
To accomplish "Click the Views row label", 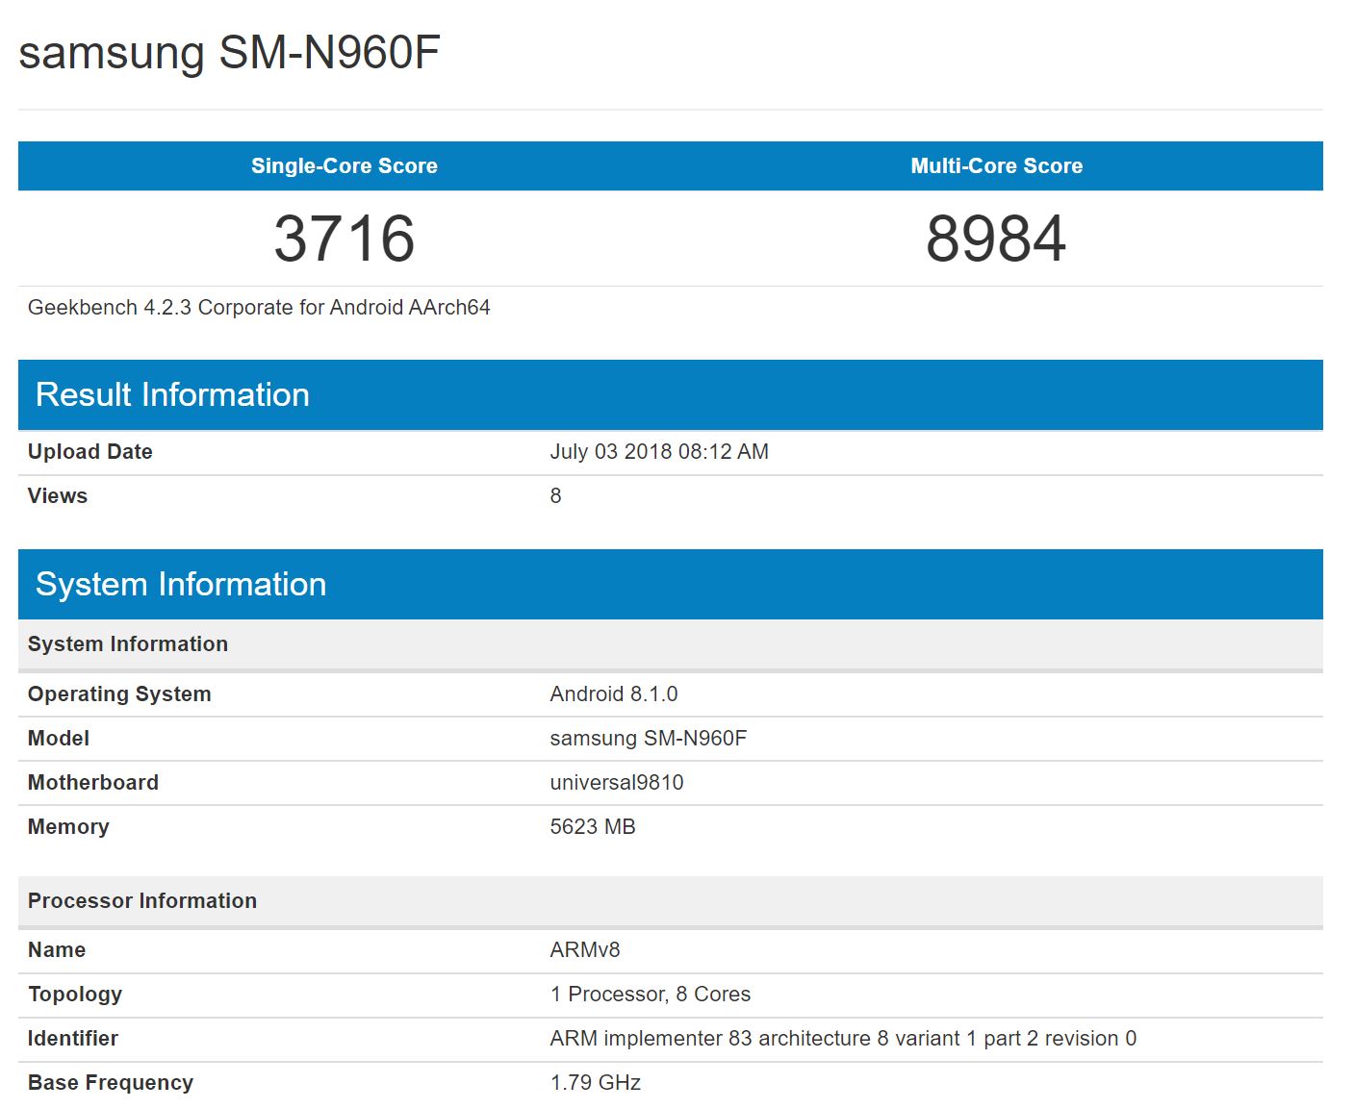I will tap(58, 496).
